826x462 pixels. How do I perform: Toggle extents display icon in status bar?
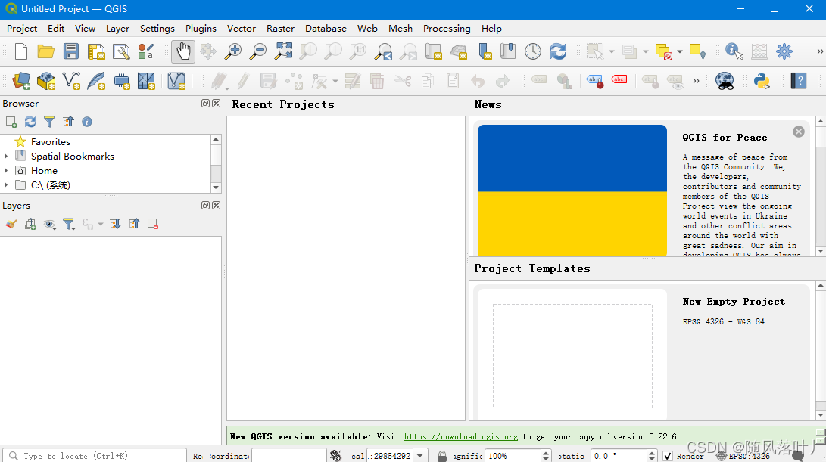(335, 456)
